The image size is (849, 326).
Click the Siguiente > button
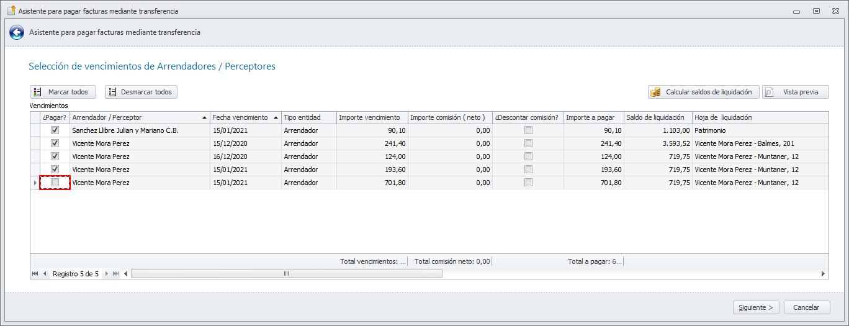pos(756,307)
